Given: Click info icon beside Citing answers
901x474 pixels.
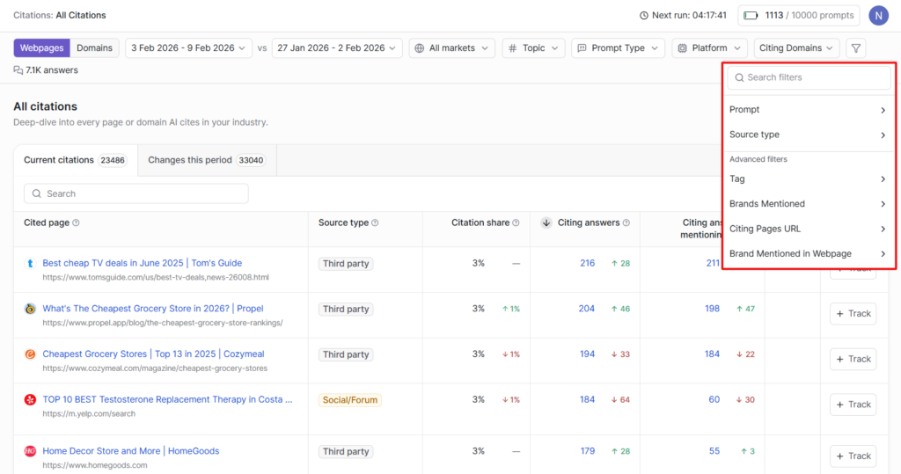Looking at the screenshot, I should 626,222.
